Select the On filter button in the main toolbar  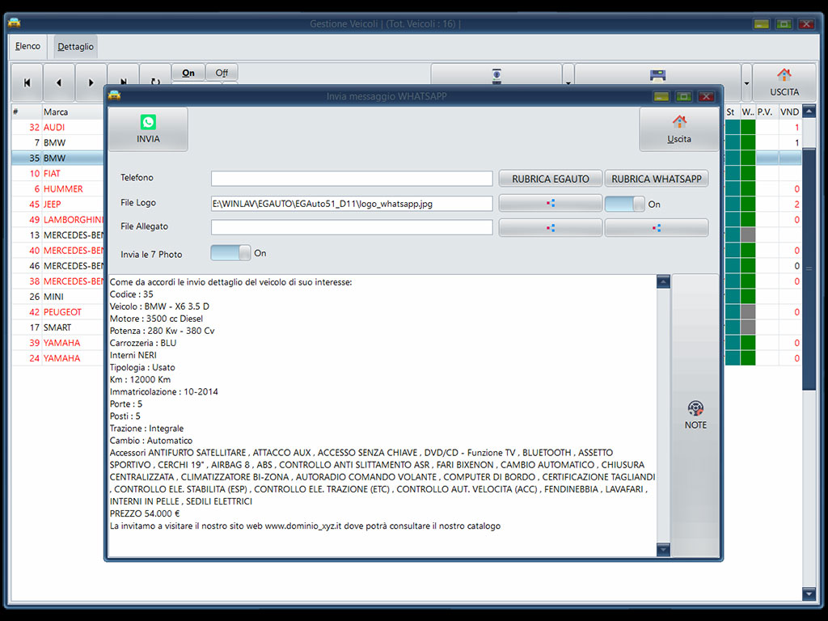tap(188, 73)
